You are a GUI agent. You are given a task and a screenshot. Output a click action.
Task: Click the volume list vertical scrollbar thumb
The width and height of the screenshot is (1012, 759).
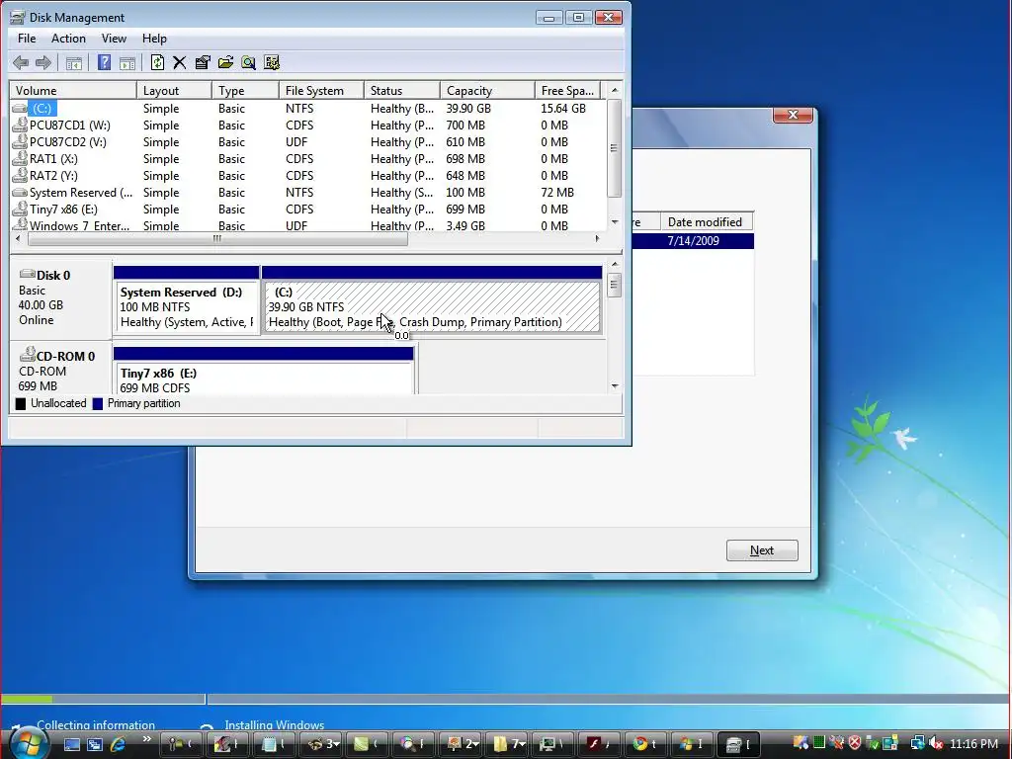point(614,148)
